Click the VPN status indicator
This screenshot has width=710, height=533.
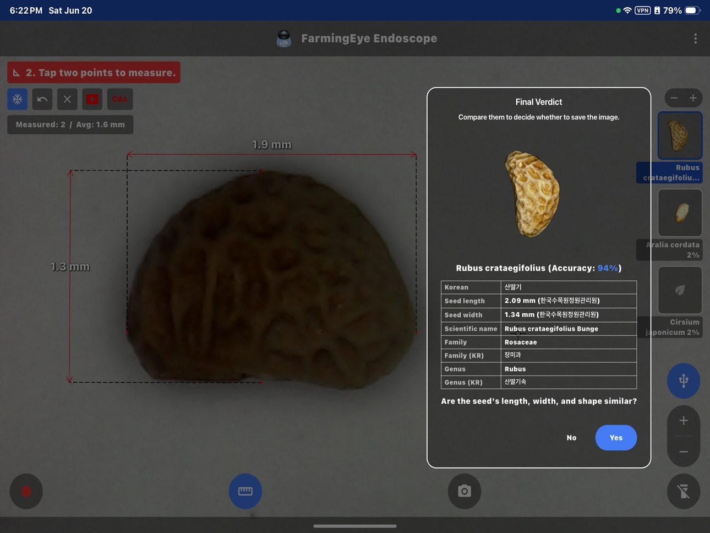click(642, 10)
